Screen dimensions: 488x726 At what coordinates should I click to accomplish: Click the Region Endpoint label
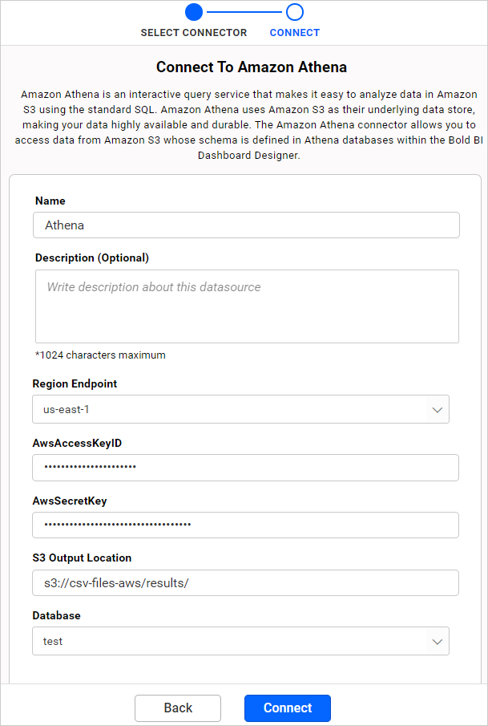pyautogui.click(x=75, y=383)
